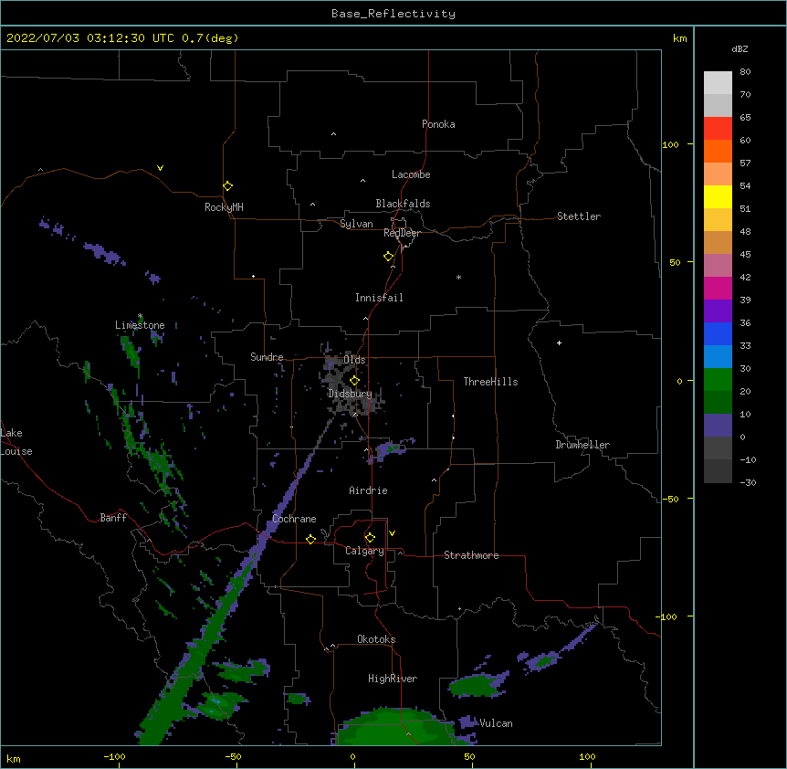Click the Lake Louise label
The width and height of the screenshot is (787, 769).
[x=16, y=442]
